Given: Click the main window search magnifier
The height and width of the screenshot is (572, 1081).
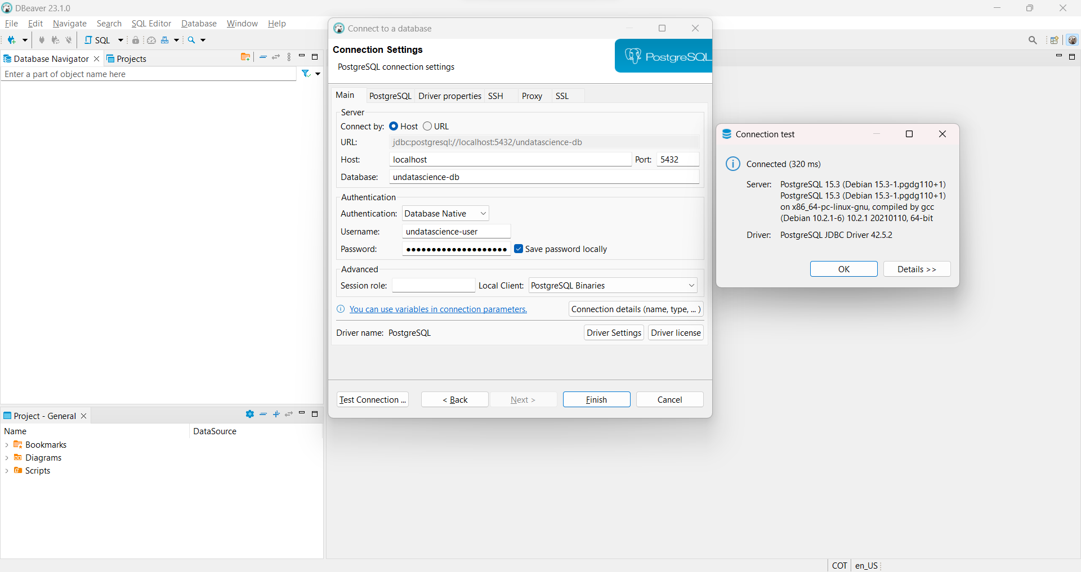Looking at the screenshot, I should pyautogui.click(x=1033, y=40).
